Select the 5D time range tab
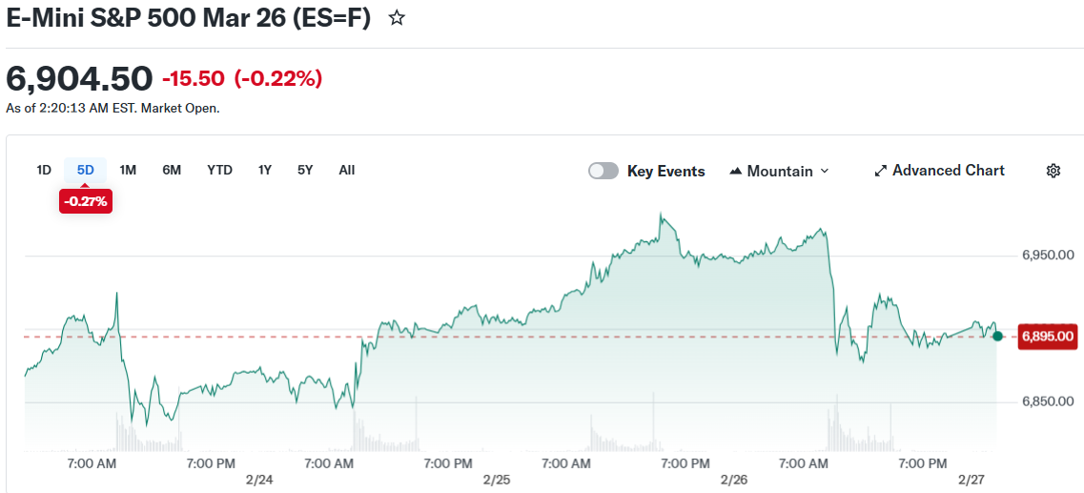1084x493 pixels. [86, 170]
